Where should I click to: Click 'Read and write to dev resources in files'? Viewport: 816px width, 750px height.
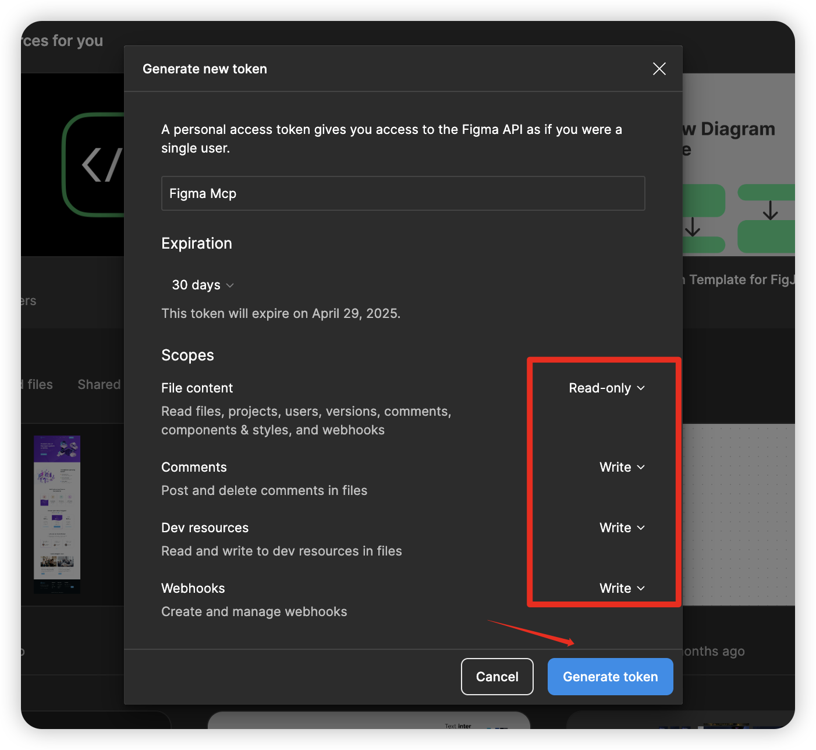pos(282,551)
